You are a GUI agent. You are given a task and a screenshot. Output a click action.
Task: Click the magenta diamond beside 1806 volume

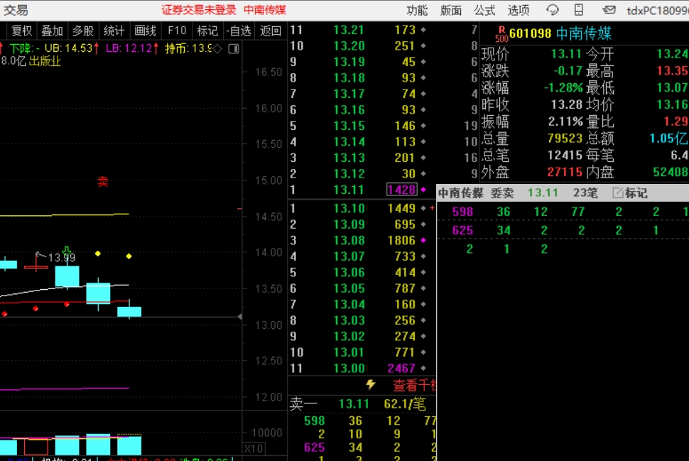tap(423, 240)
